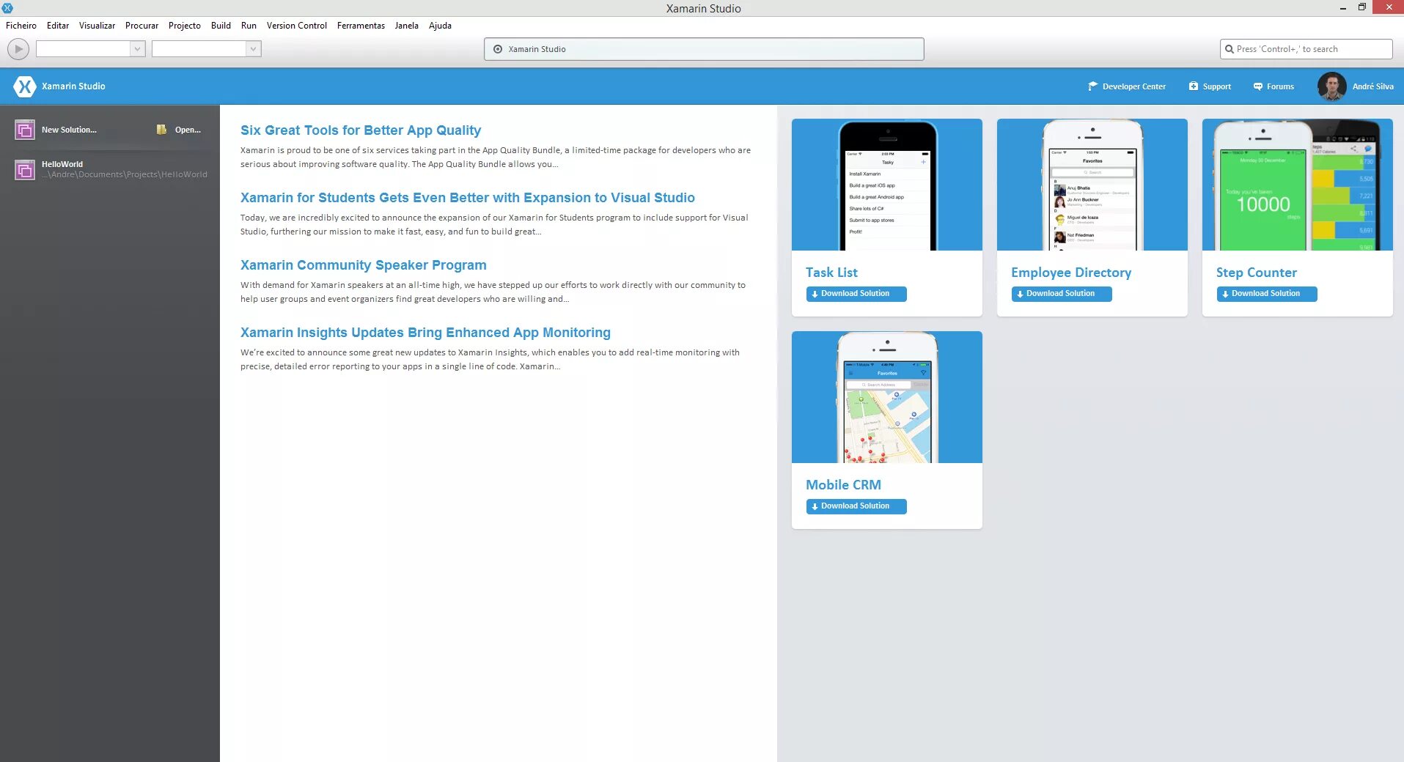Download the Employee Directory solution
Image resolution: width=1404 pixels, height=762 pixels.
pyautogui.click(x=1062, y=294)
